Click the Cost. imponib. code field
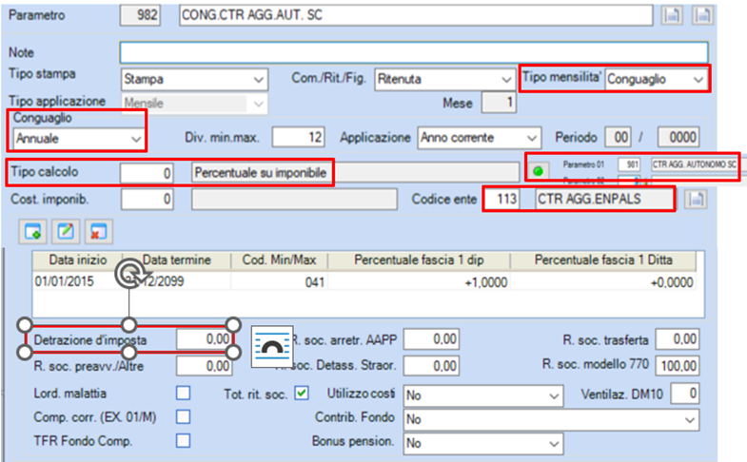The height and width of the screenshot is (462, 747). click(x=147, y=199)
